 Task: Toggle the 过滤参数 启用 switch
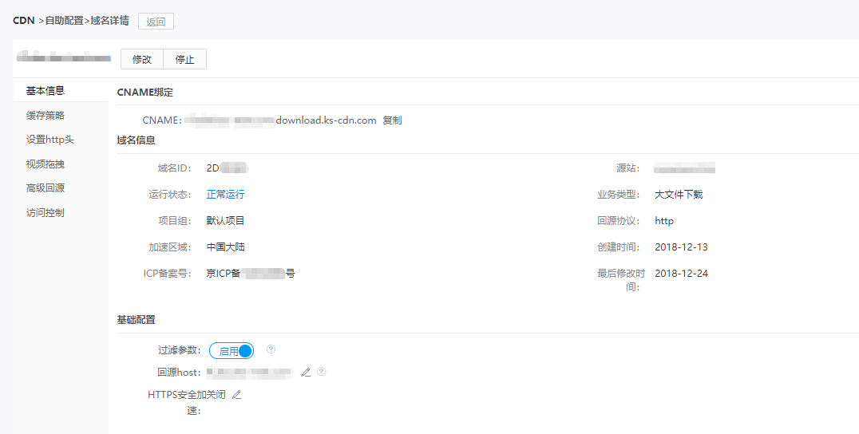pos(232,351)
